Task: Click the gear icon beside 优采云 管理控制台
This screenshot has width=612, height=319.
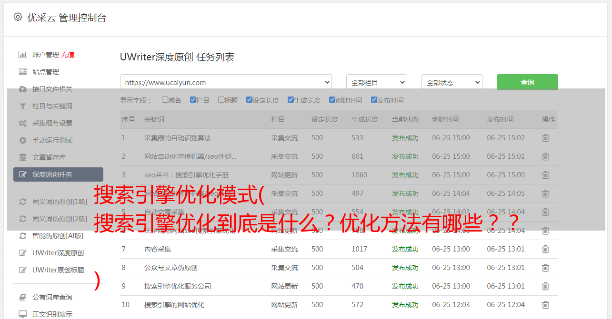Action: [18, 17]
